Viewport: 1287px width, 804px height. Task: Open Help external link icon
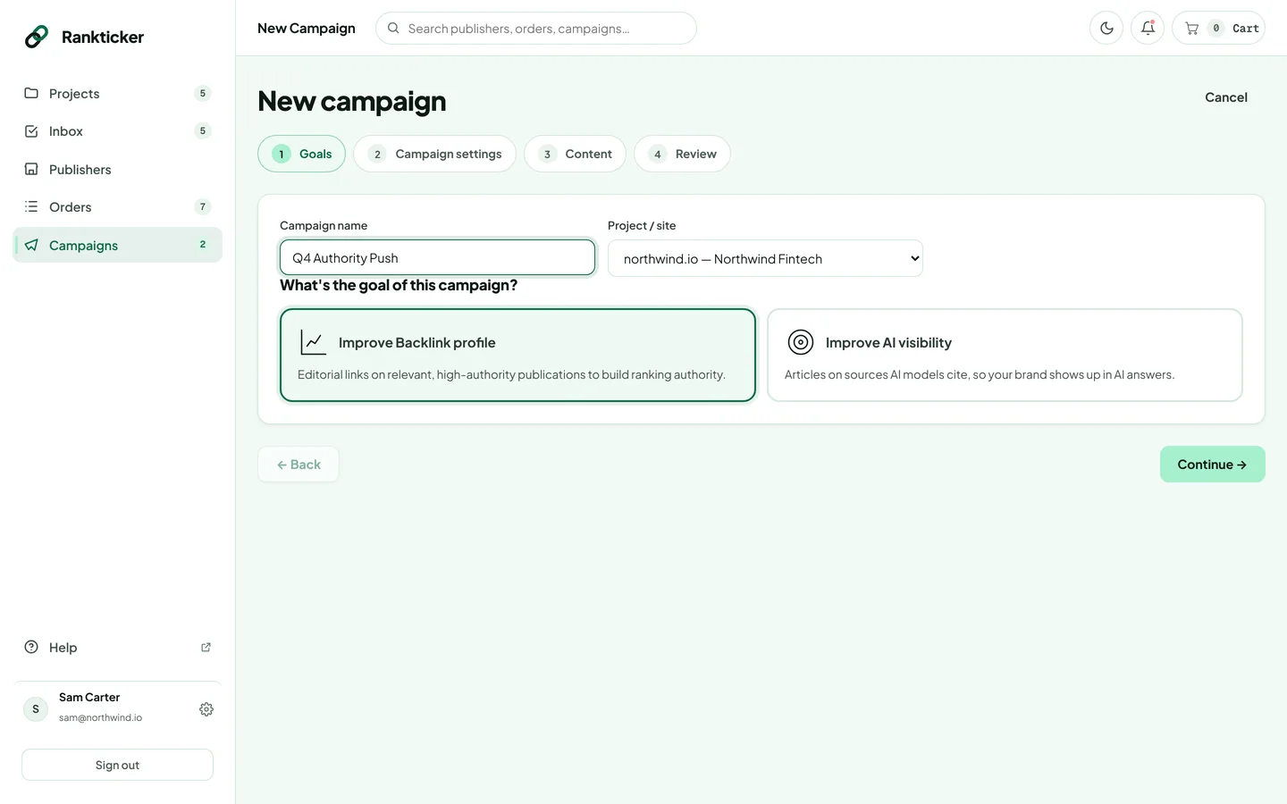[x=206, y=647]
